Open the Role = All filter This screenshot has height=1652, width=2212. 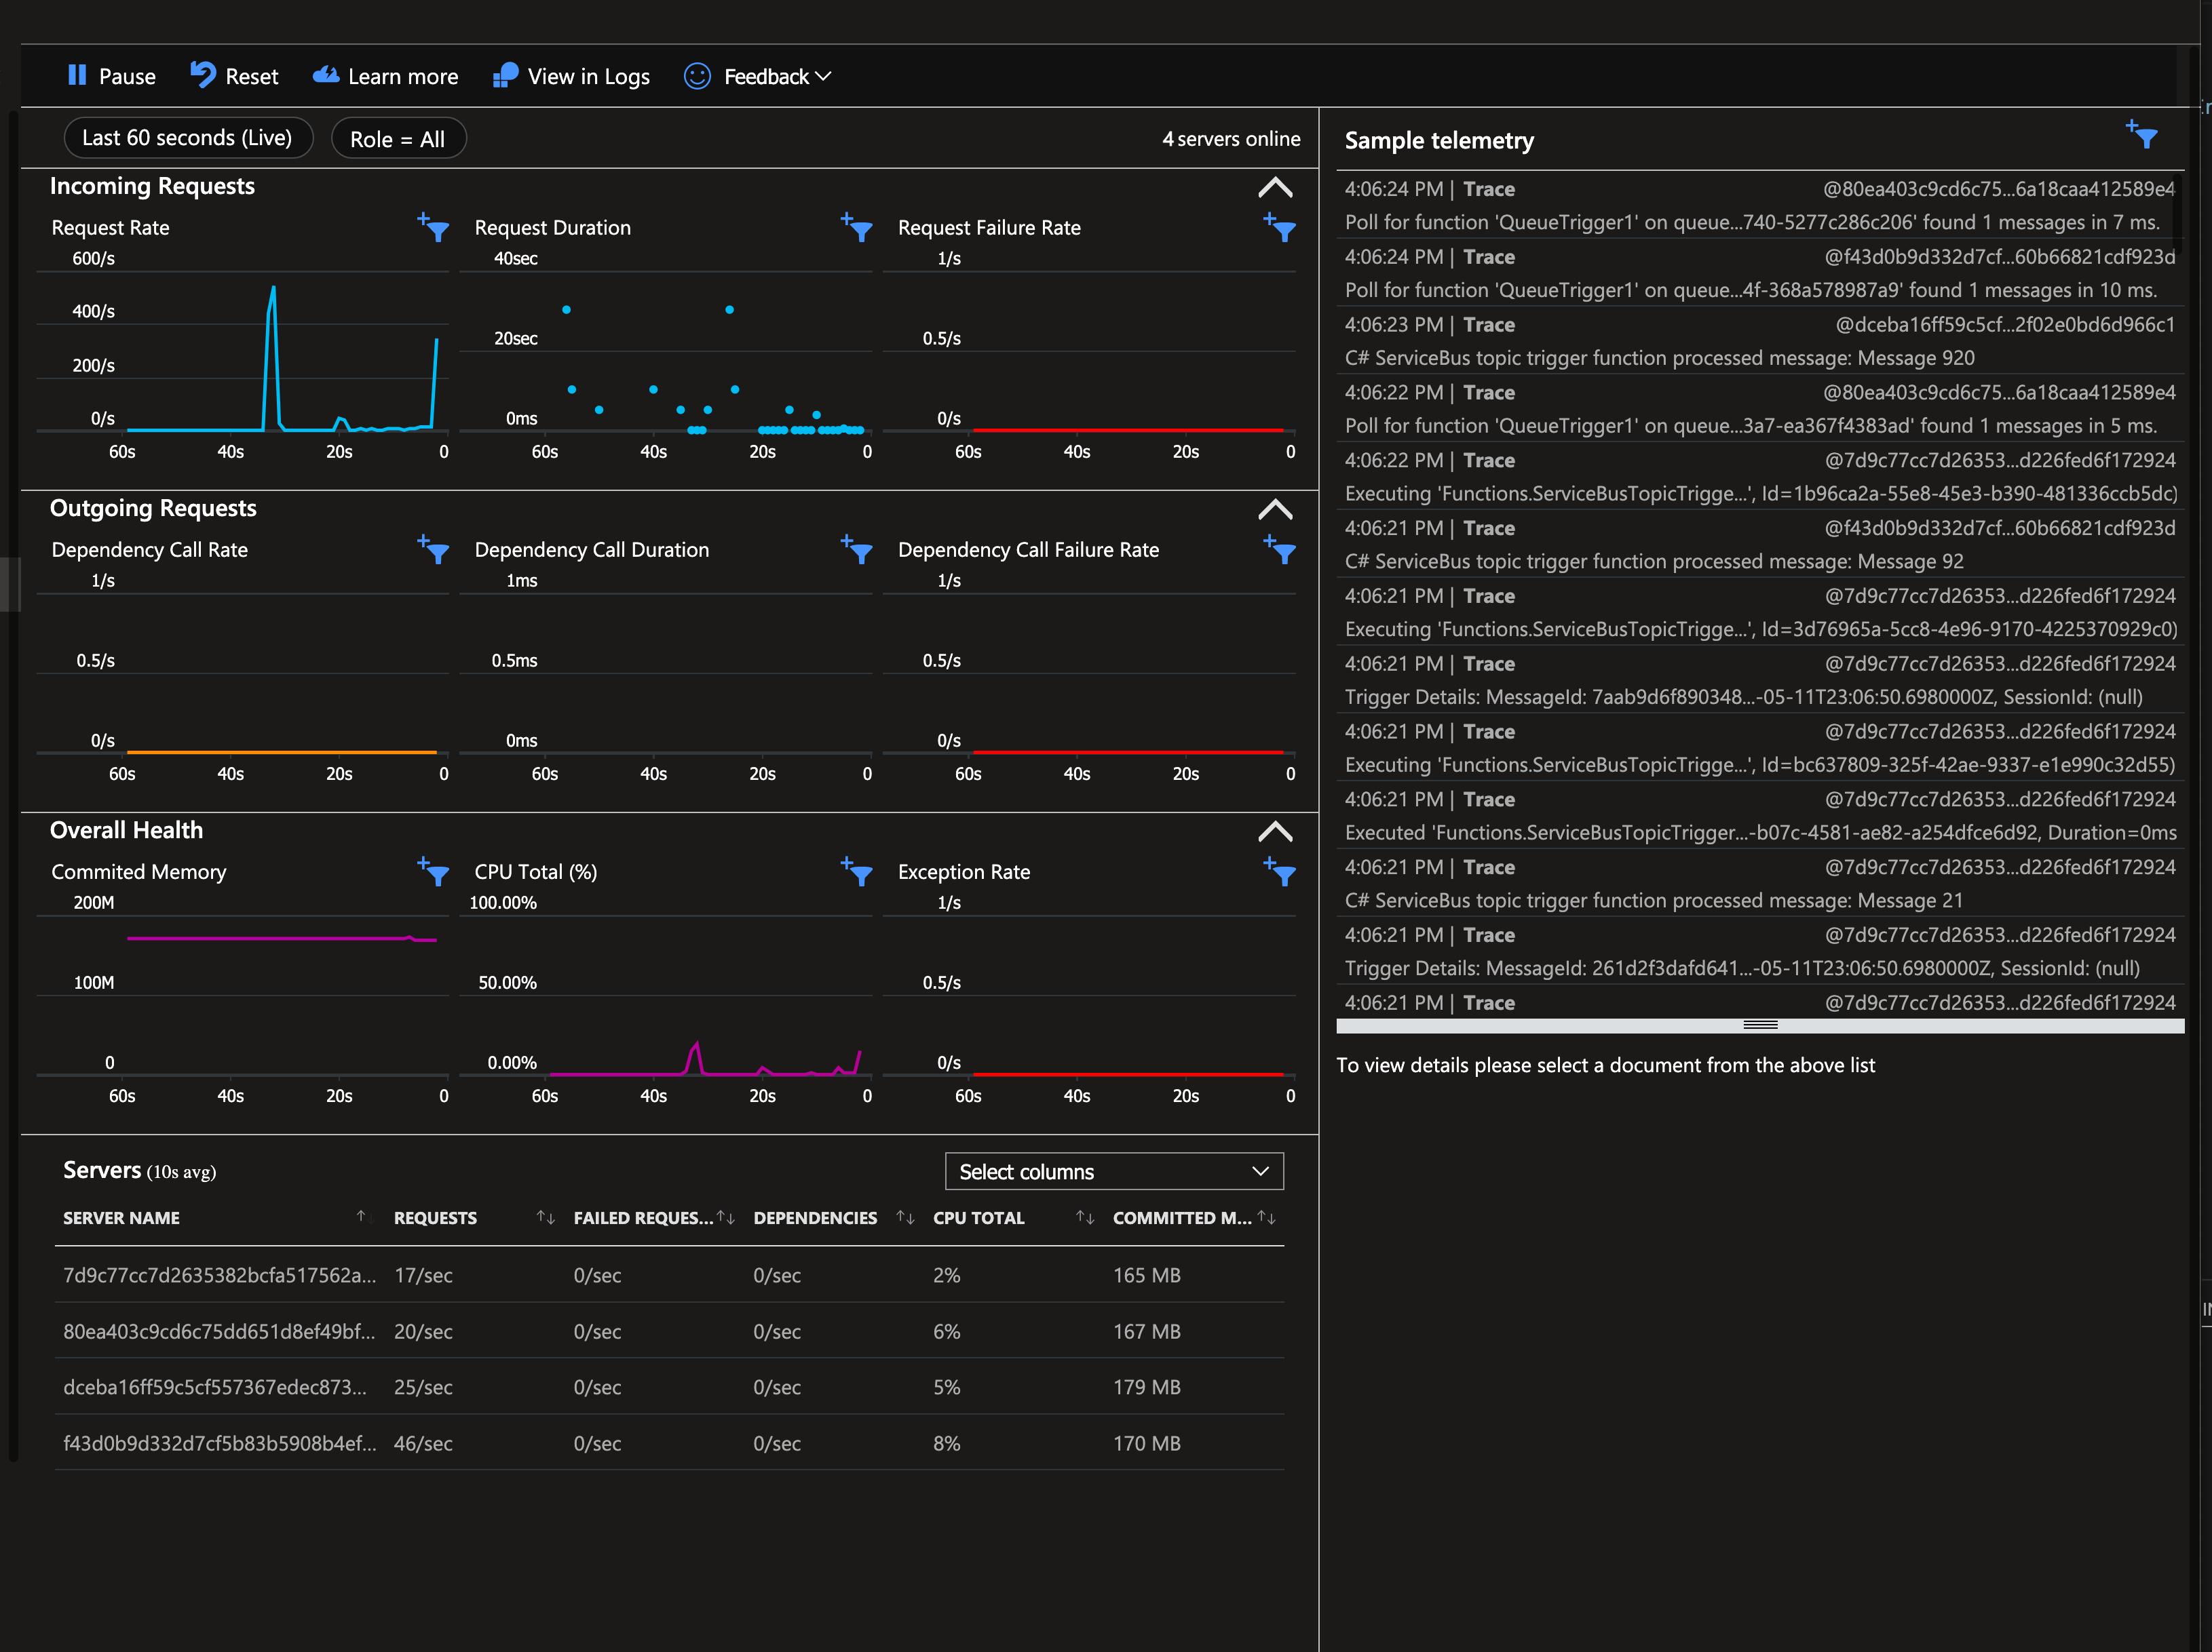click(x=398, y=138)
